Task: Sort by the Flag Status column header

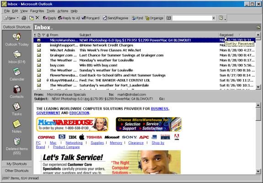Action: [43, 35]
